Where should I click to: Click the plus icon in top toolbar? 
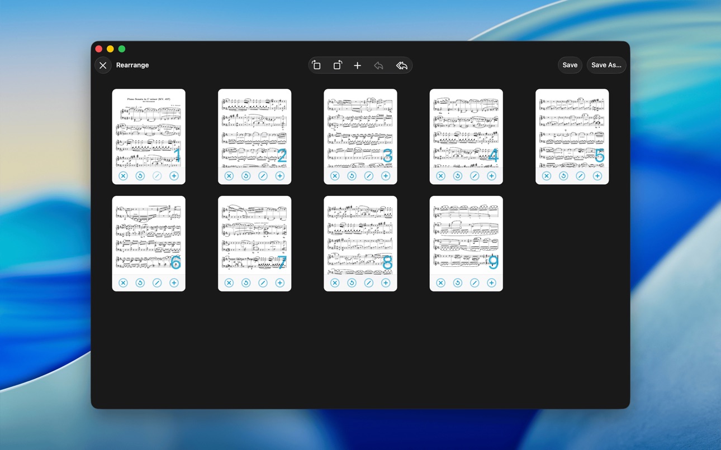(358, 65)
